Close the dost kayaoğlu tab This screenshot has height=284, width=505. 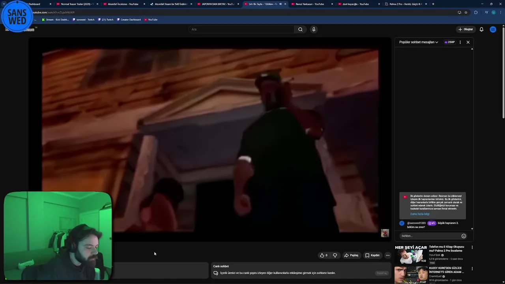click(379, 4)
